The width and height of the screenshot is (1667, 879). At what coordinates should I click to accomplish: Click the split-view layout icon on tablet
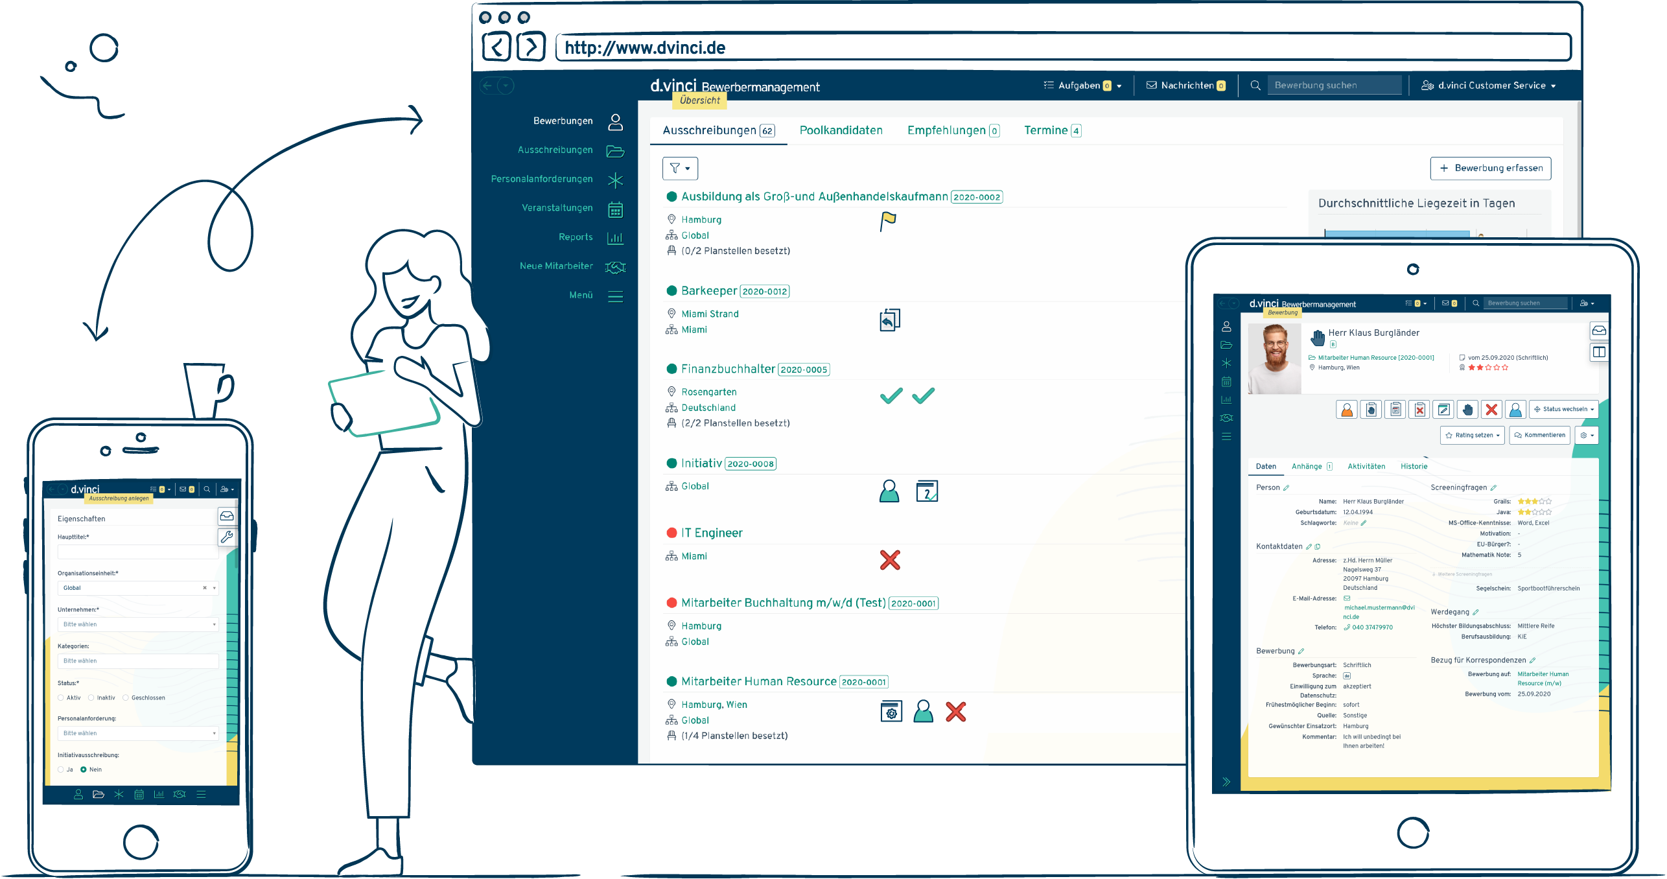[1599, 352]
